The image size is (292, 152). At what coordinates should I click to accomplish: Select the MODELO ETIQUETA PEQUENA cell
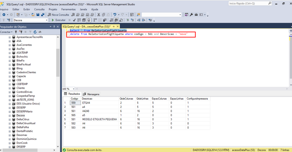(100, 119)
